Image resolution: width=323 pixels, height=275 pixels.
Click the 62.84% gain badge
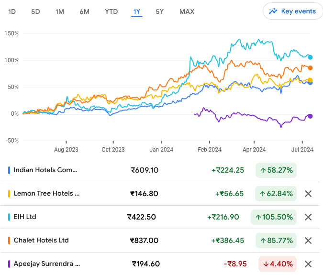pyautogui.click(x=276, y=194)
